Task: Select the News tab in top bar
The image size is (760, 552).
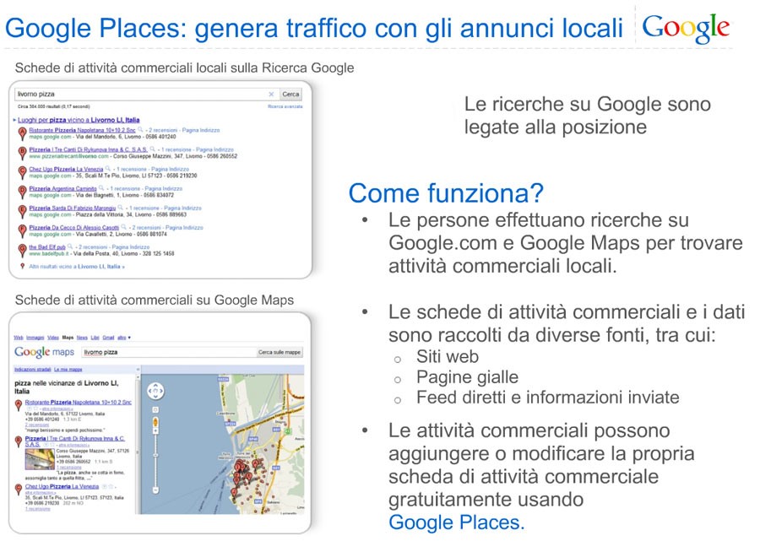Action: click(83, 338)
